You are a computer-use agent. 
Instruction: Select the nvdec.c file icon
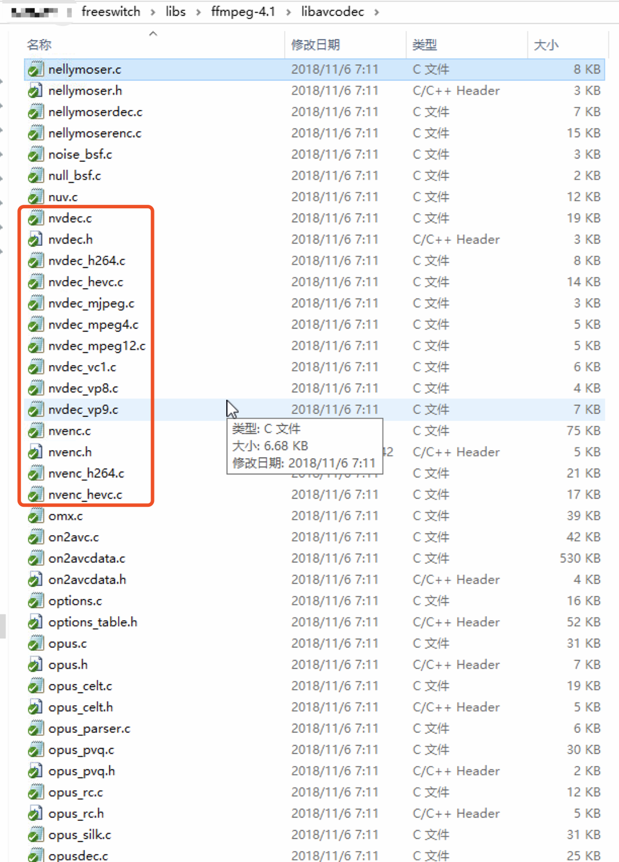35,218
